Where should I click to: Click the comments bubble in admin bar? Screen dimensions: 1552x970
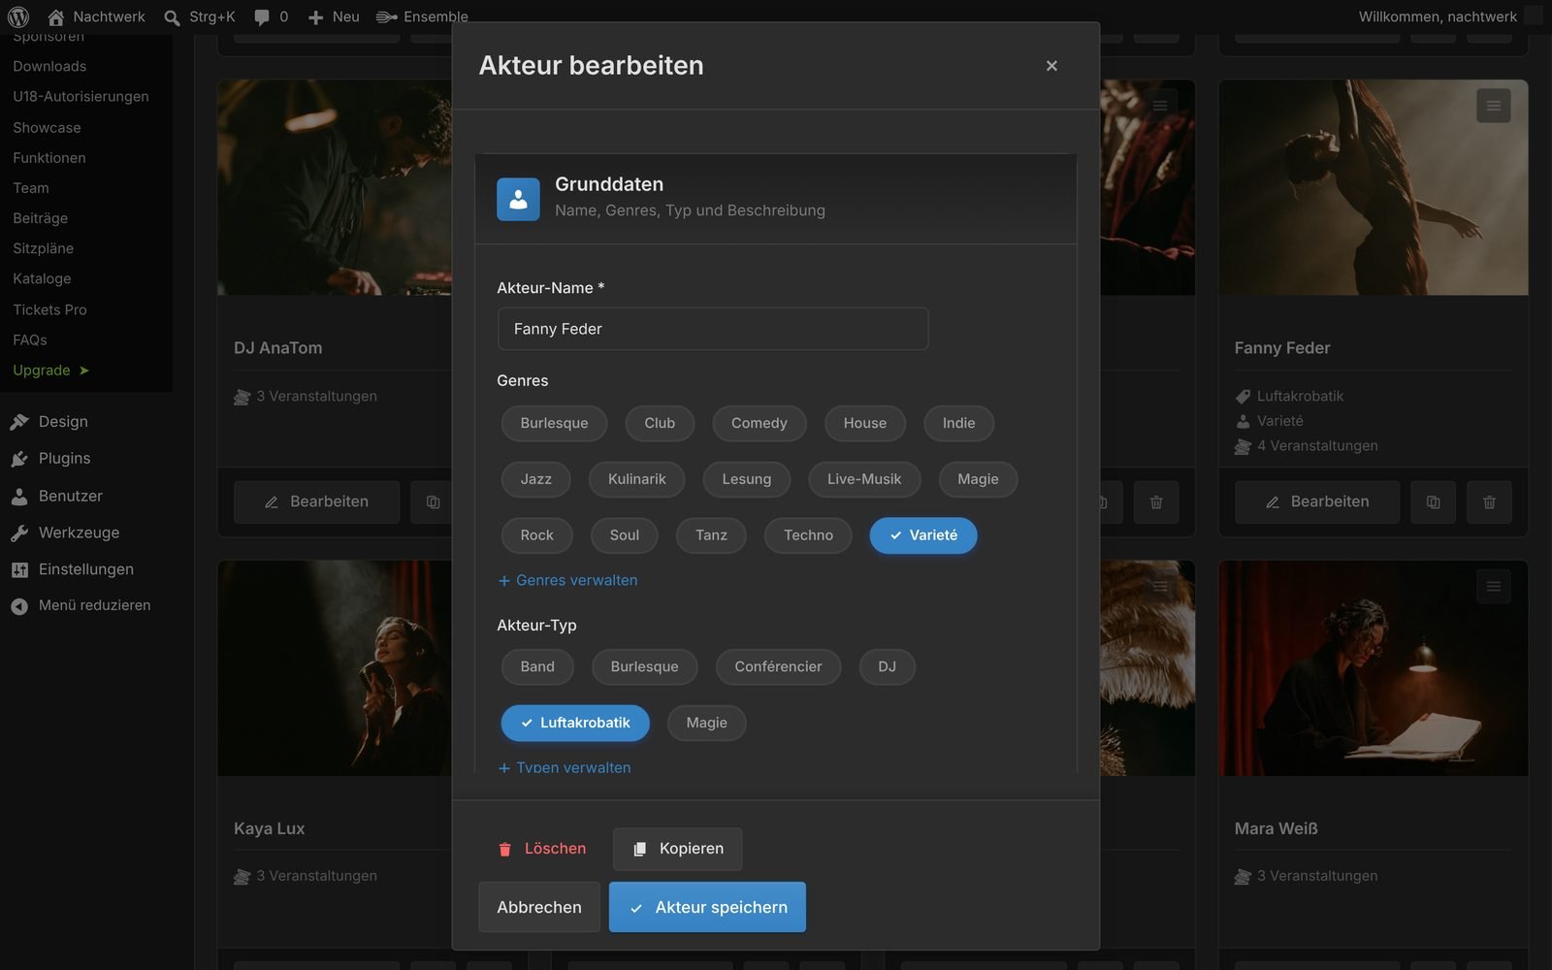click(x=271, y=16)
